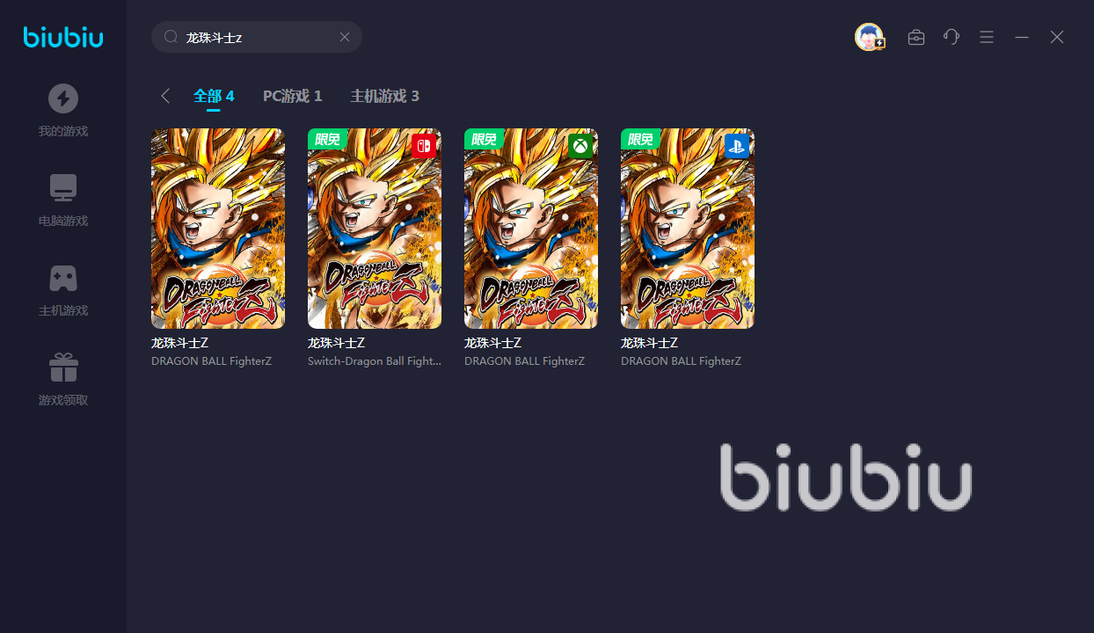
Task: Click the search box containing 龙珠斗士z
Action: pos(257,37)
